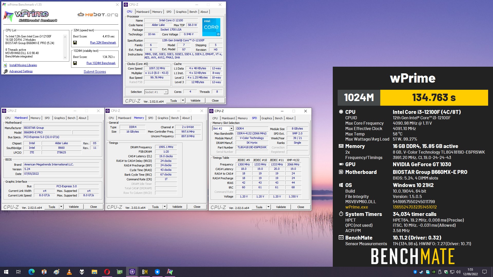Launch Opera browser from the taskbar
493x277 pixels.
tap(107, 272)
